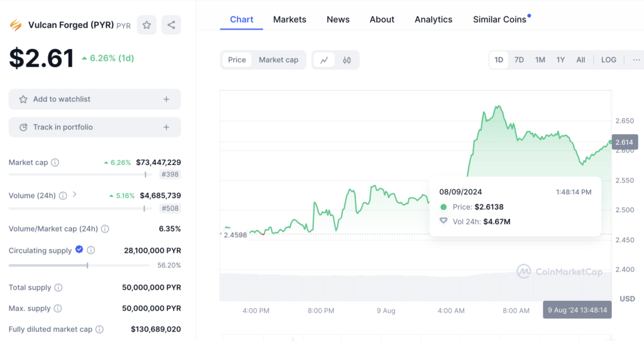Click $130,689,020 fully diluted value
Image resolution: width=644 pixels, height=341 pixels.
pos(156,330)
